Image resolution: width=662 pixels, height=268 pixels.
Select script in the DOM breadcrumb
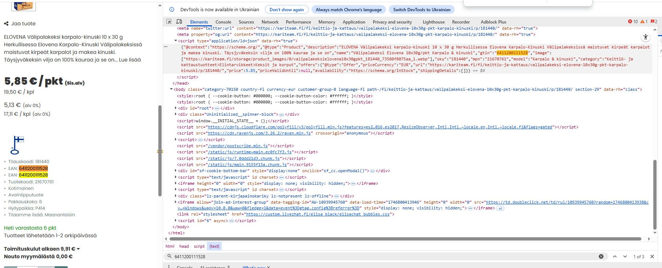[199, 246]
